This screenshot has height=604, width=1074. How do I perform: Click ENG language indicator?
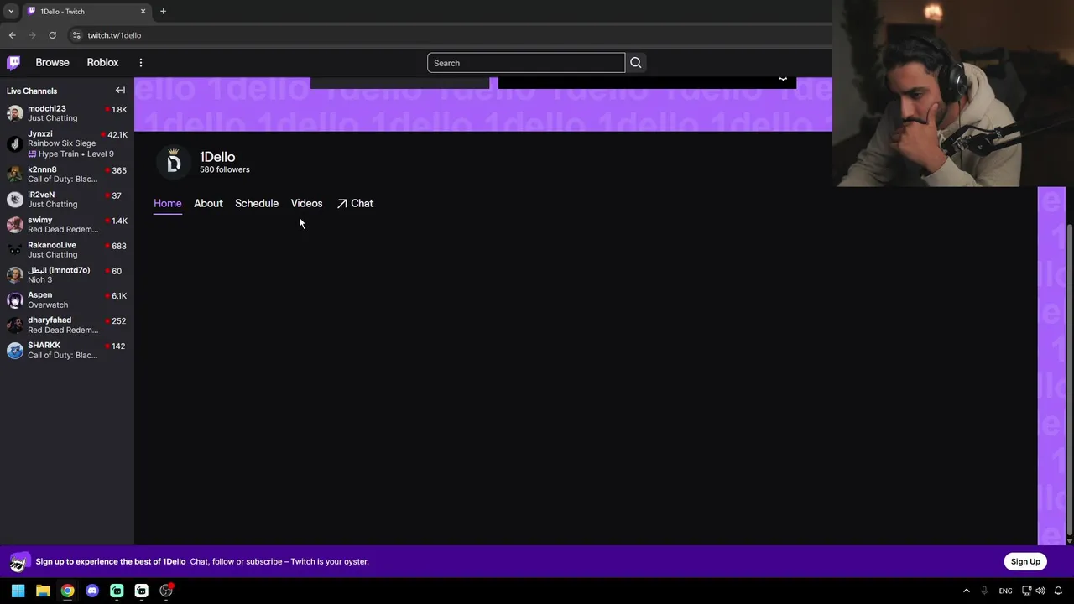(x=1005, y=591)
